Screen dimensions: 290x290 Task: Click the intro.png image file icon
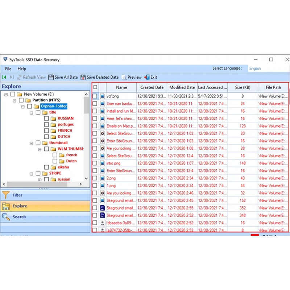[x=103, y=163]
